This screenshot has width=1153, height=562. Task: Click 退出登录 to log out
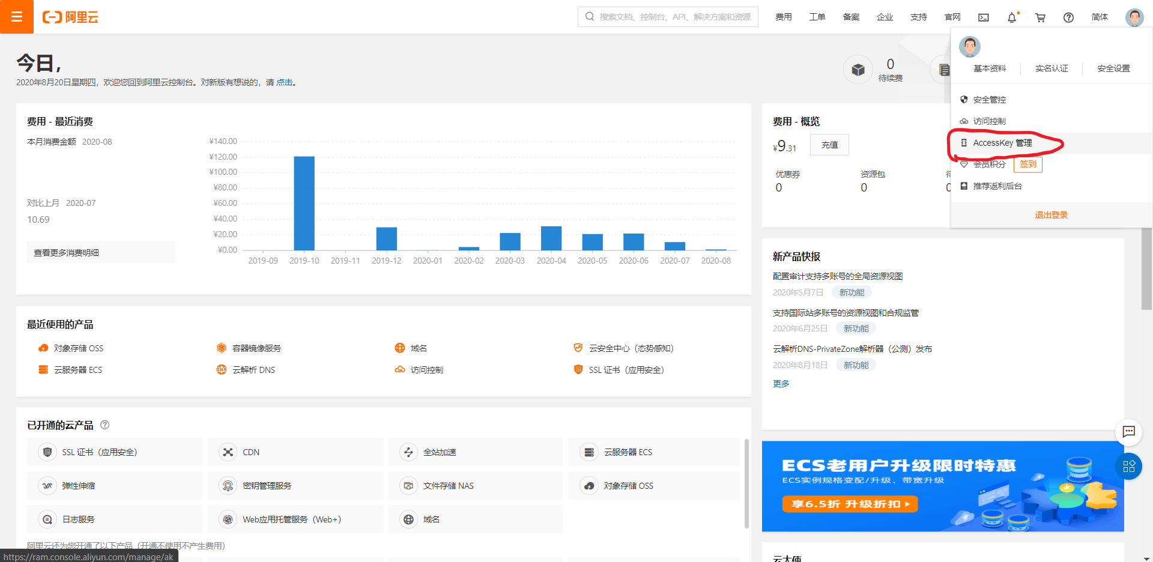(x=1051, y=215)
